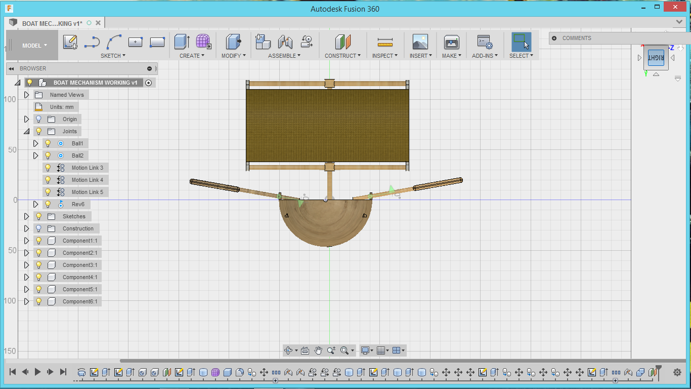
Task: Select the Press Pull tool under Modify
Action: pos(233,42)
